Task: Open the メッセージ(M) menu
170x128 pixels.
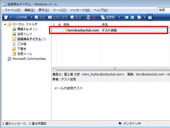Action: 80,10
